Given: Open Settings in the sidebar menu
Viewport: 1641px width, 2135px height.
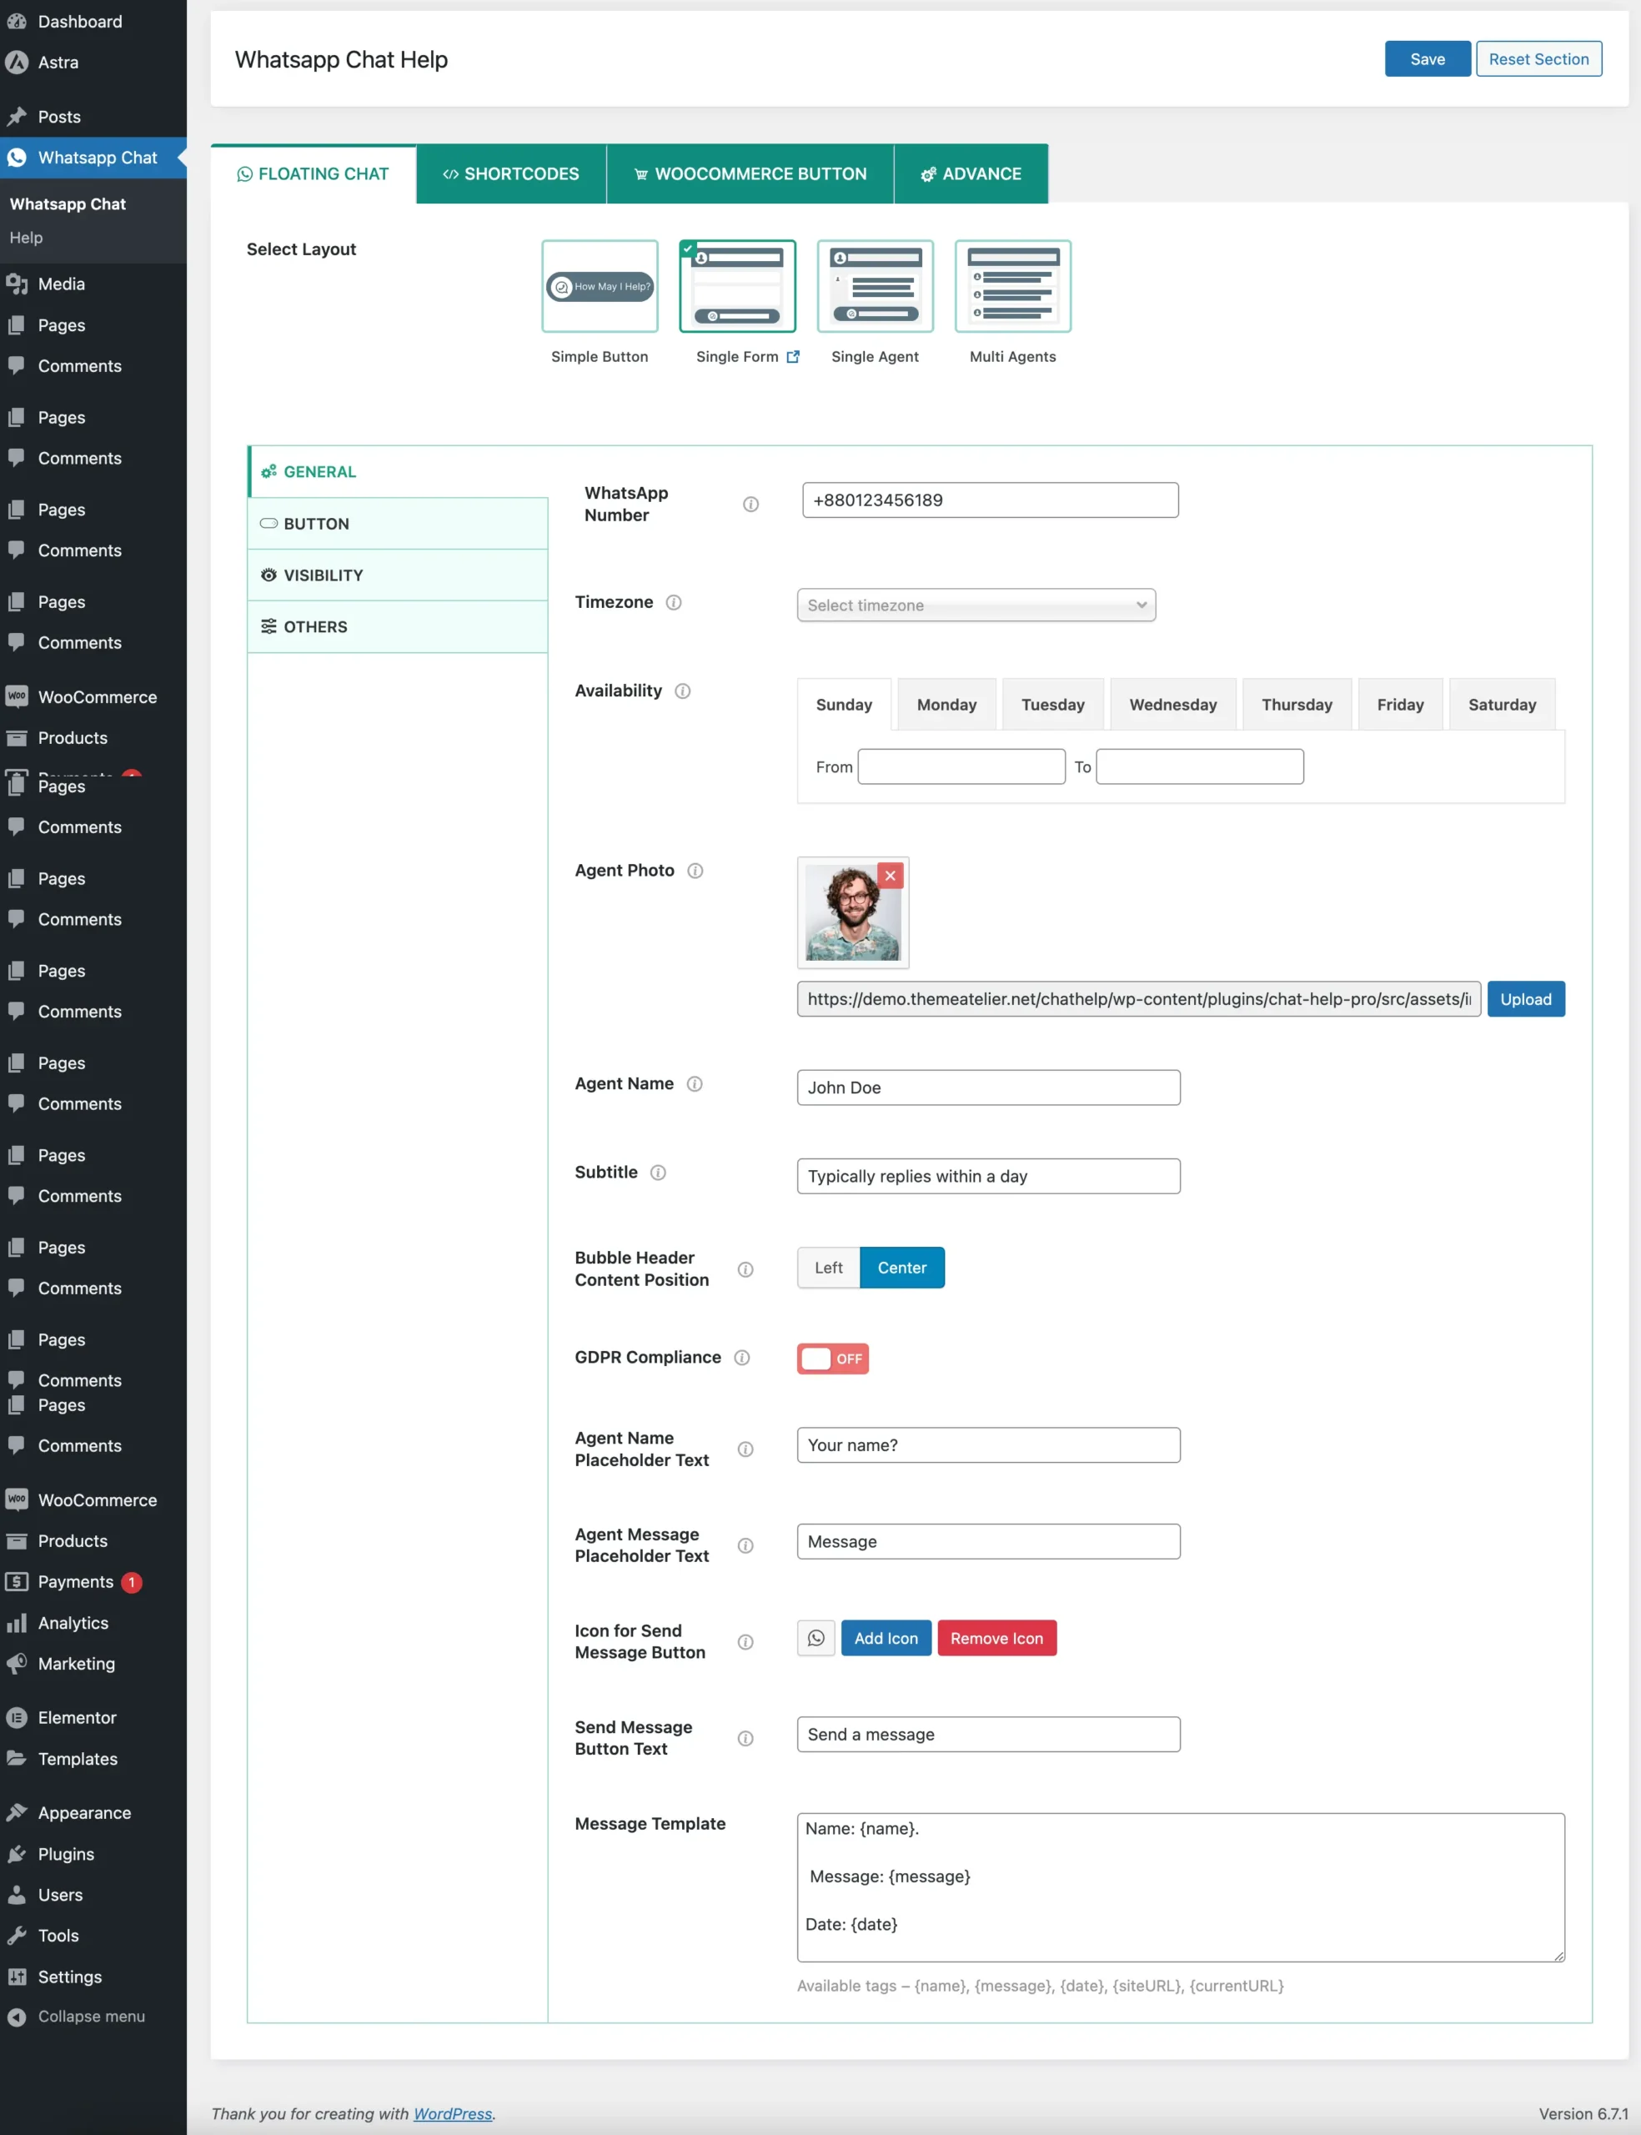Looking at the screenshot, I should tap(69, 1977).
